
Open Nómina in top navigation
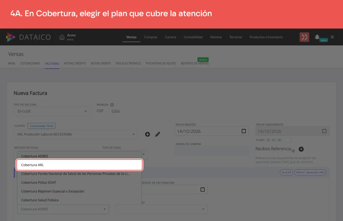pos(216,37)
